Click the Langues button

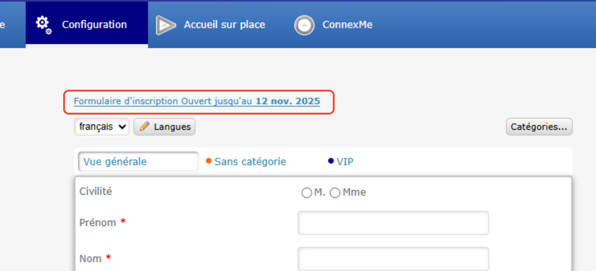tap(165, 127)
